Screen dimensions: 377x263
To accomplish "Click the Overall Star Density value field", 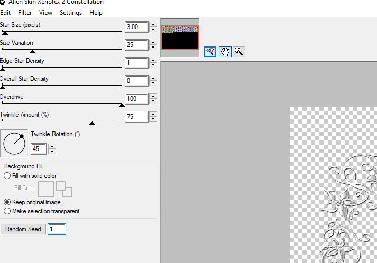I will tap(136, 81).
